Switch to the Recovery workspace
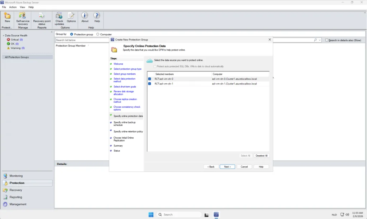This screenshot has height=219, width=367. coord(16,190)
